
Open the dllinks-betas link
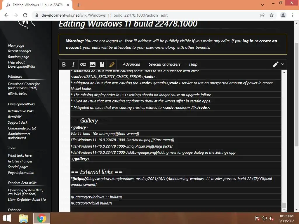17,94
